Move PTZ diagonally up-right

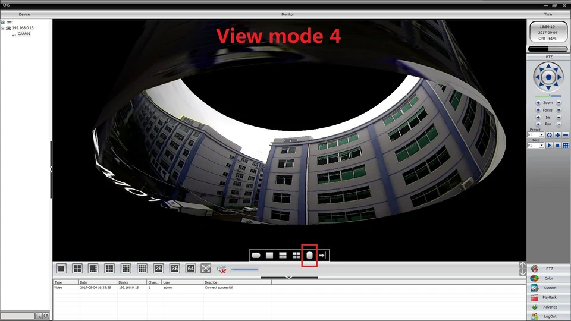[556, 70]
